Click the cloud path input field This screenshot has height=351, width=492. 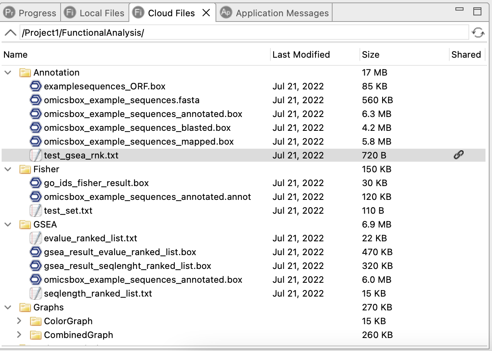tap(244, 33)
